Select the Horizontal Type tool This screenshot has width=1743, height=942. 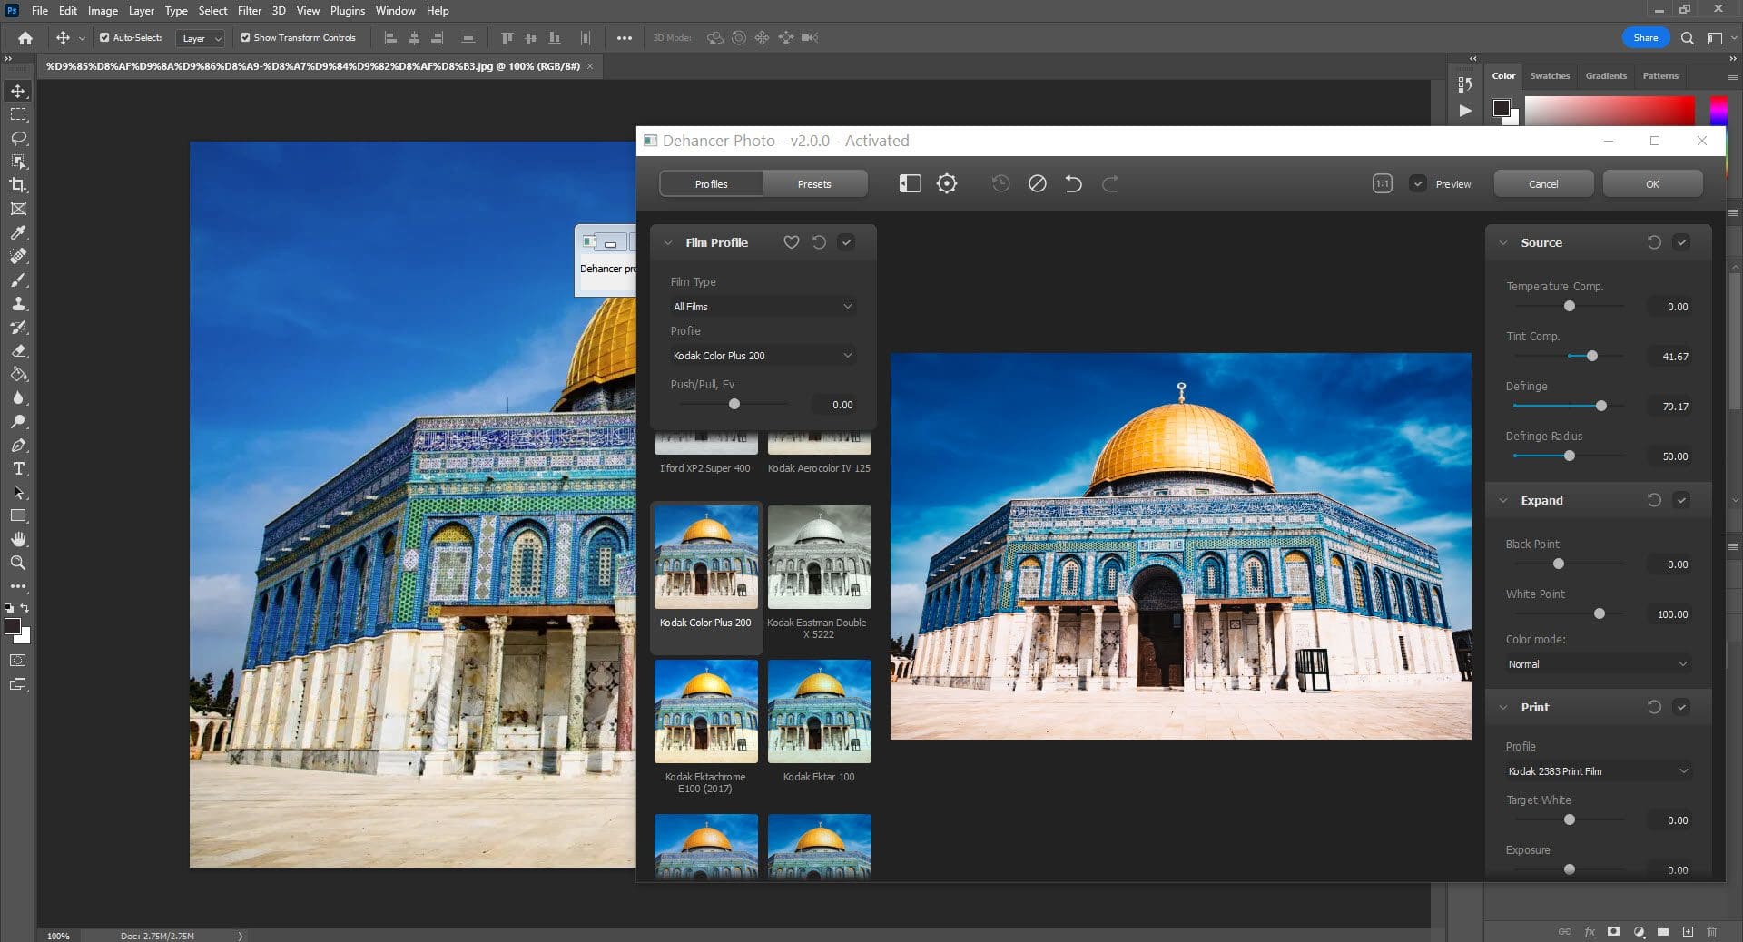[x=18, y=468]
